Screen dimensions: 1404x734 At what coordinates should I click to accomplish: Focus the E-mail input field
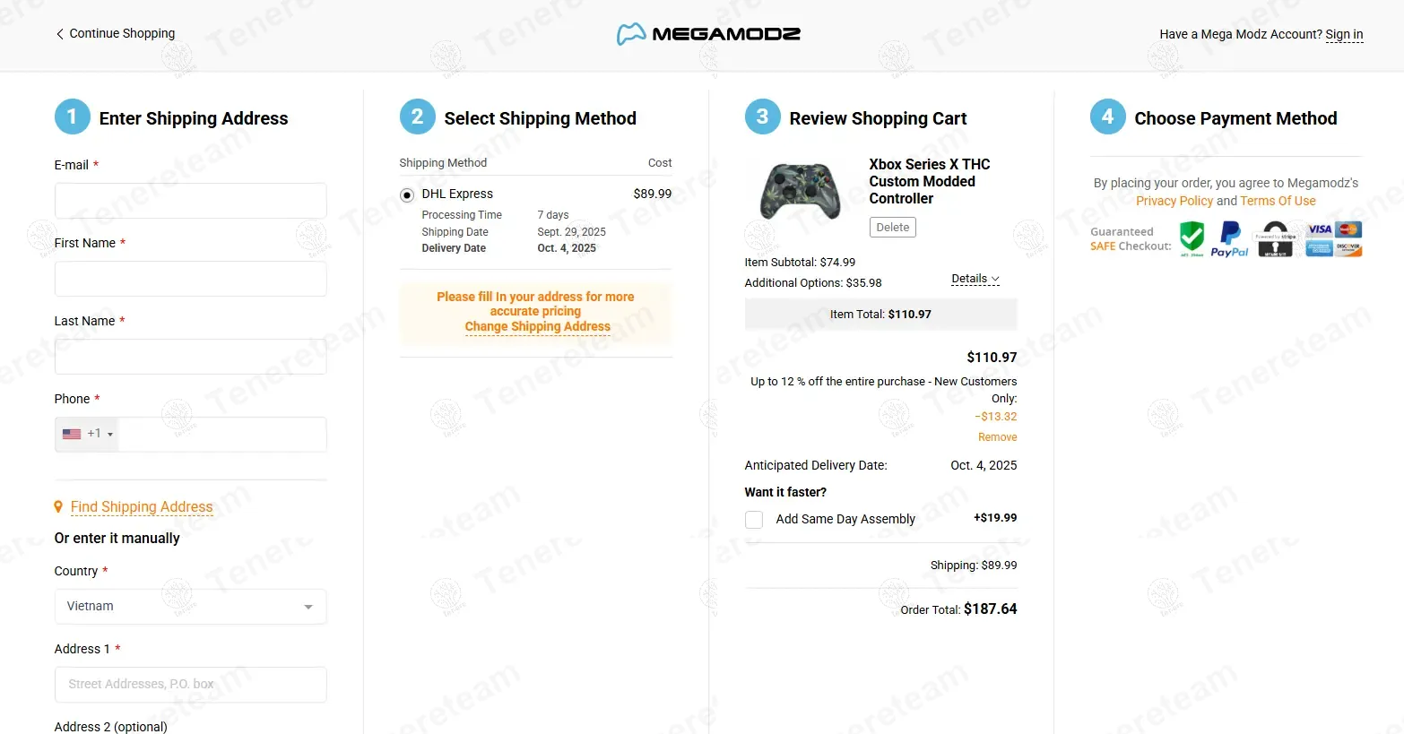[190, 201]
